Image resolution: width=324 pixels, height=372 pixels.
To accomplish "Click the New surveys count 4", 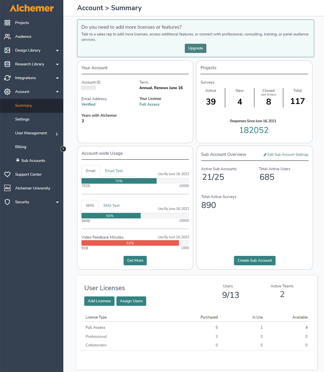I will [x=240, y=102].
